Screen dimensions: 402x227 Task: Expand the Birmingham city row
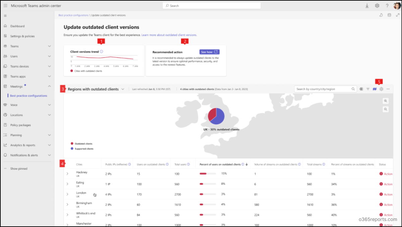[67, 205]
